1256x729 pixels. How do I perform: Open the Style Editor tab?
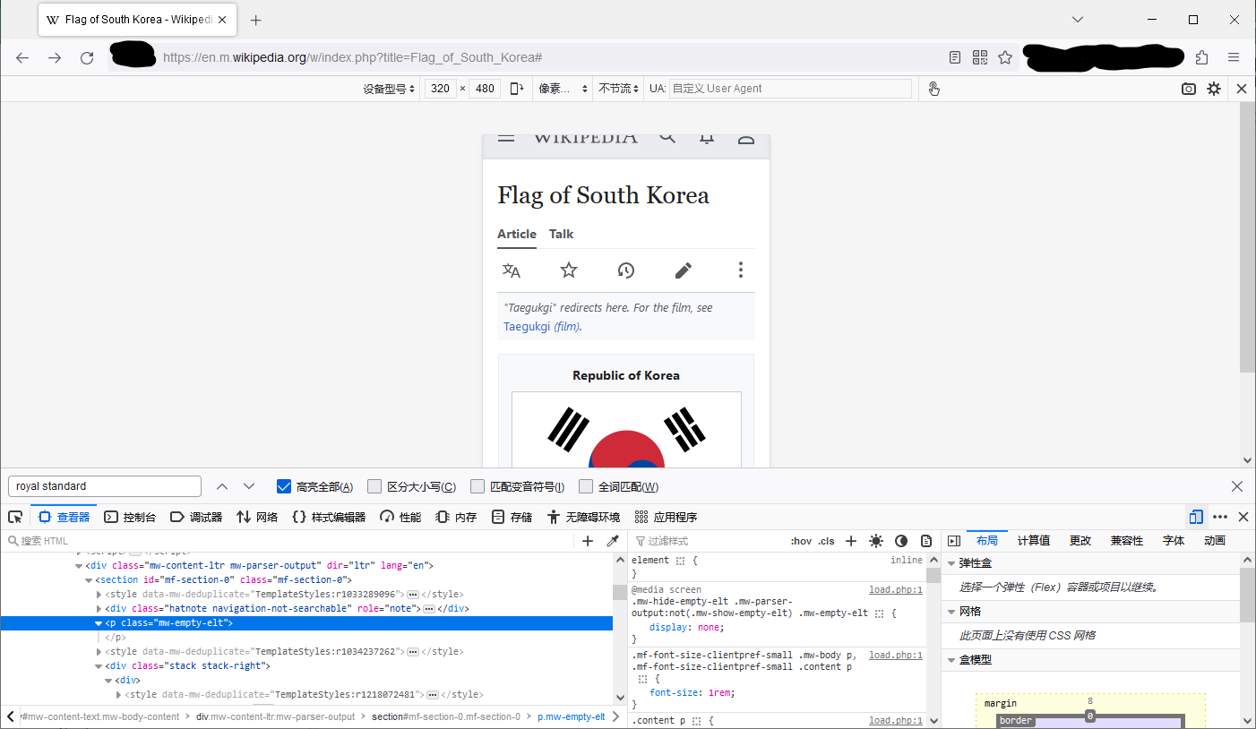(329, 517)
